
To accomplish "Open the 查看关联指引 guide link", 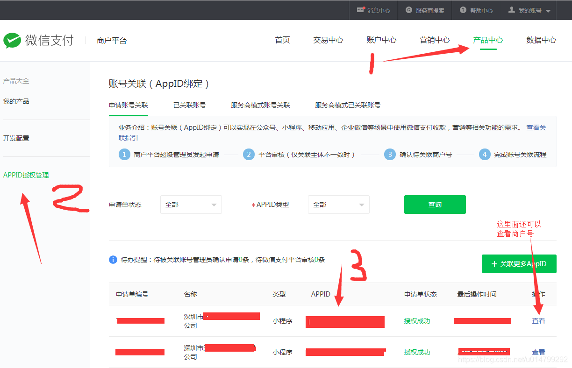I will point(536,127).
